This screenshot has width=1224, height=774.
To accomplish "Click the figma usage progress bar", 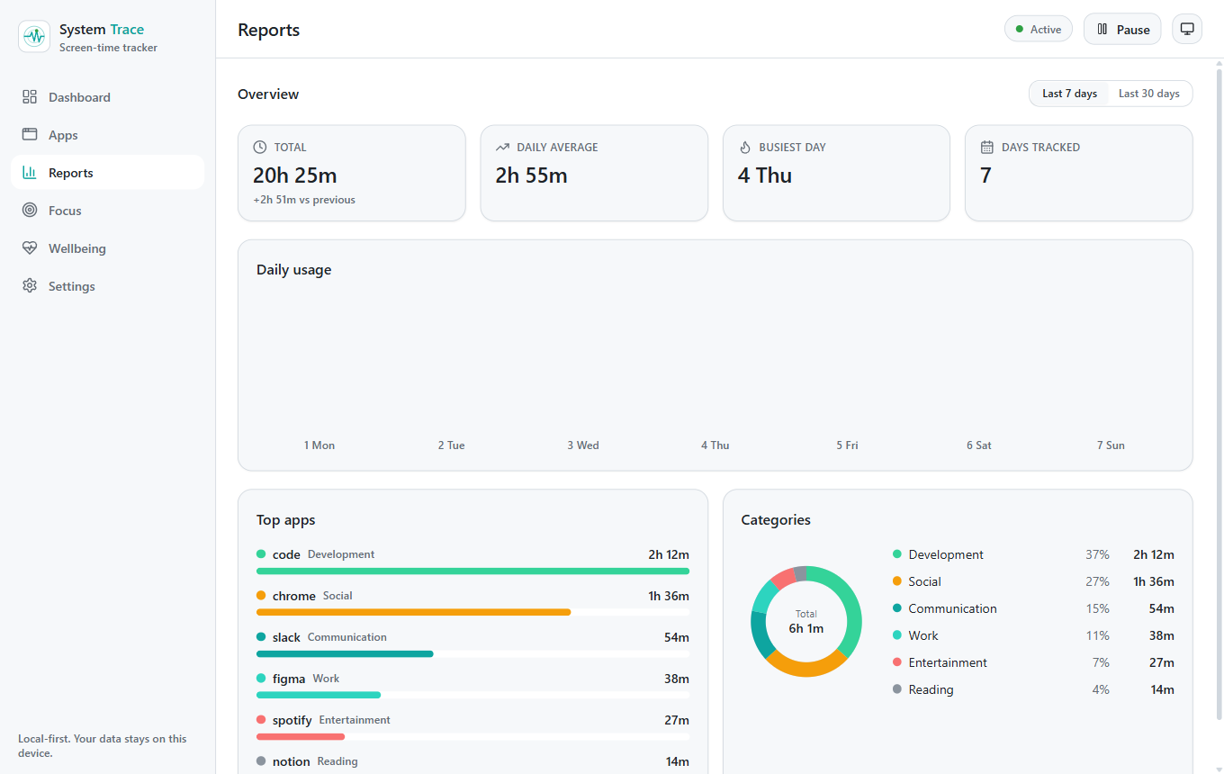I will click(472, 695).
